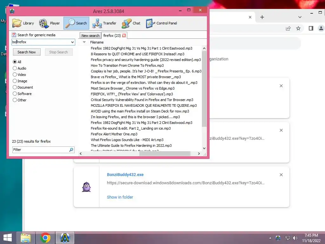Open the Chat section
Viewport: 325px width, 244px height.
coord(131,23)
